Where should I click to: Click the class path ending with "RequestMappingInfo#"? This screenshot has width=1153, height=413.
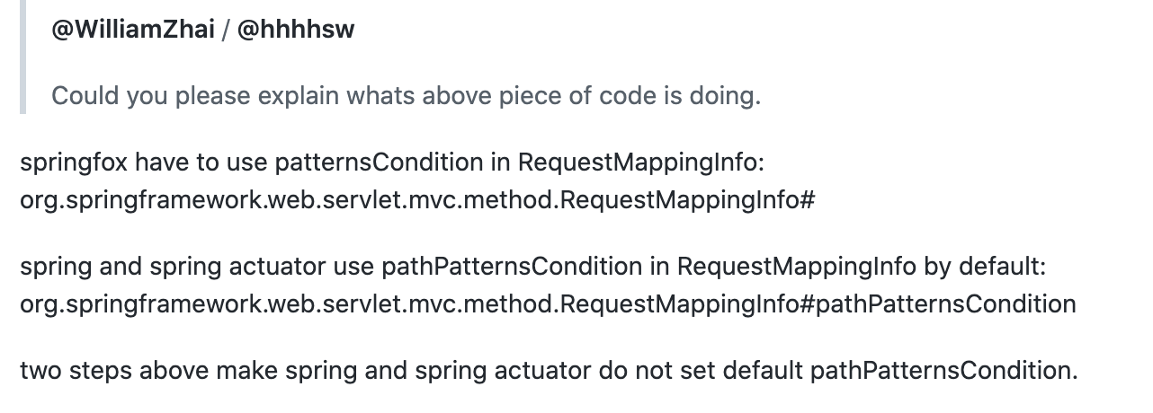[416, 199]
